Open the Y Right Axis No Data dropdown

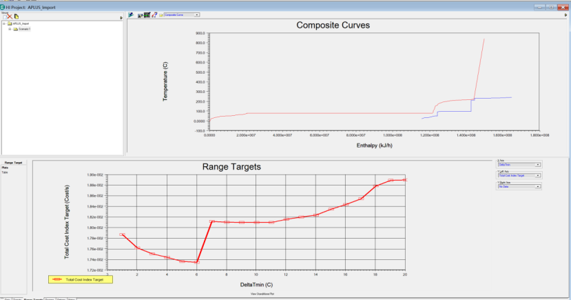click(x=537, y=186)
